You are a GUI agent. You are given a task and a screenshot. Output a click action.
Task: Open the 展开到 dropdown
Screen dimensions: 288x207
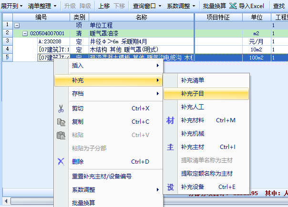pyautogui.click(x=12, y=6)
